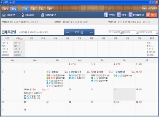
Task: Open the envelope icon for used text messages
Action: pos(4,15)
